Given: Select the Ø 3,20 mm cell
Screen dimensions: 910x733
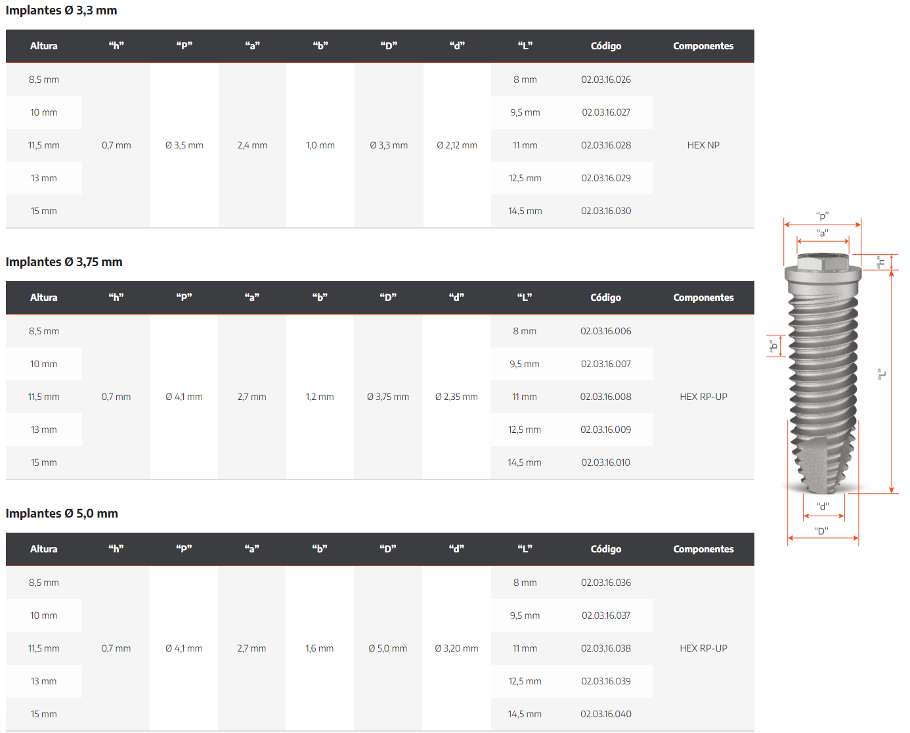Looking at the screenshot, I should coord(456,648).
